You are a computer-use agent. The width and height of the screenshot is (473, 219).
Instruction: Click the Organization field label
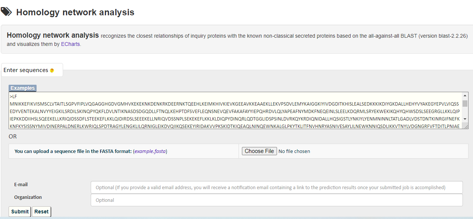coord(28,197)
